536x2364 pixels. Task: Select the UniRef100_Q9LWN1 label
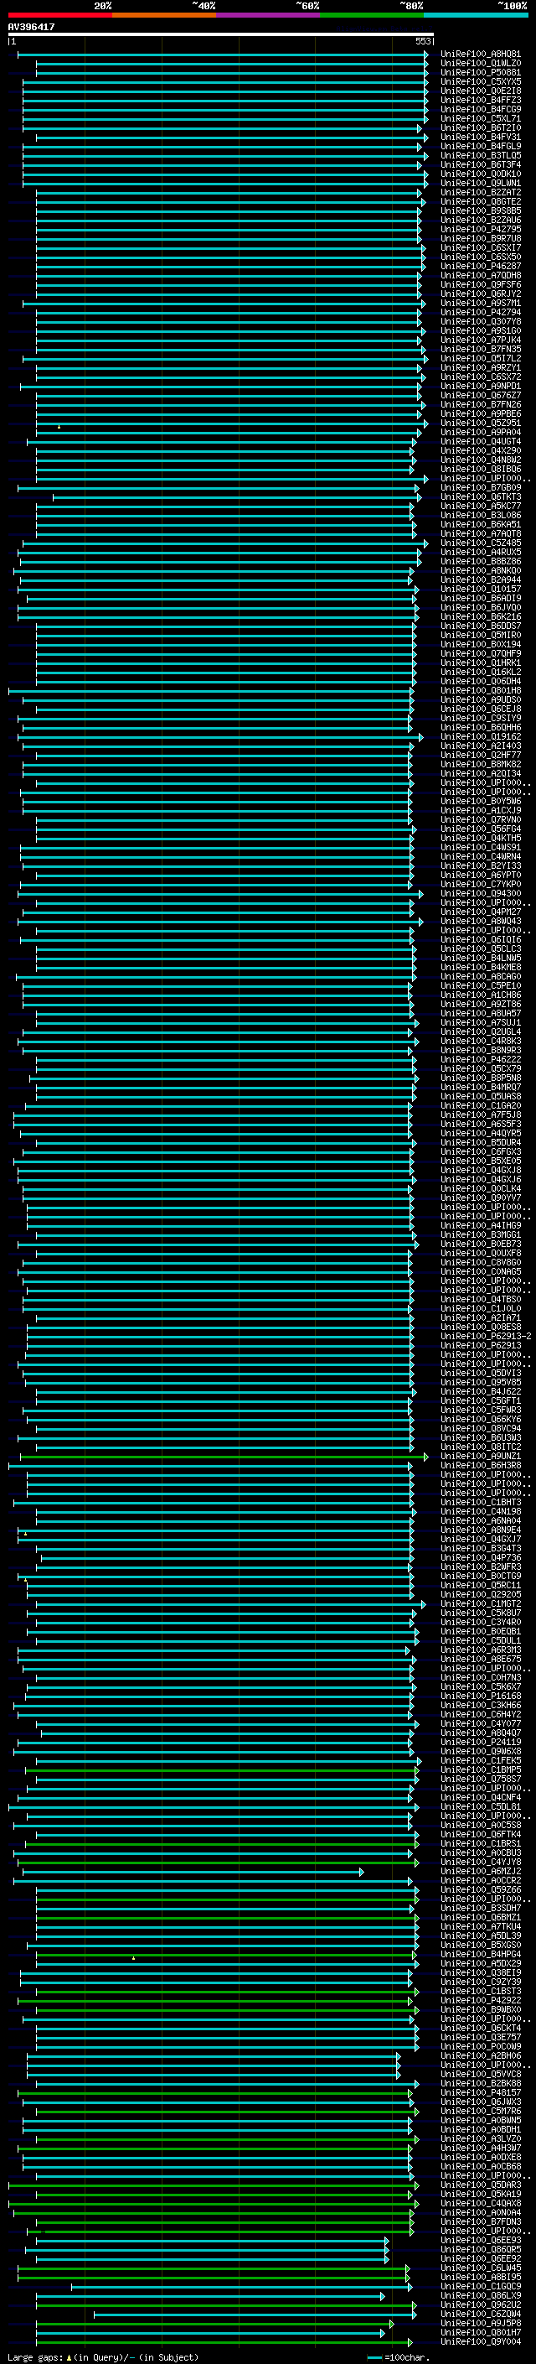coord(480,183)
